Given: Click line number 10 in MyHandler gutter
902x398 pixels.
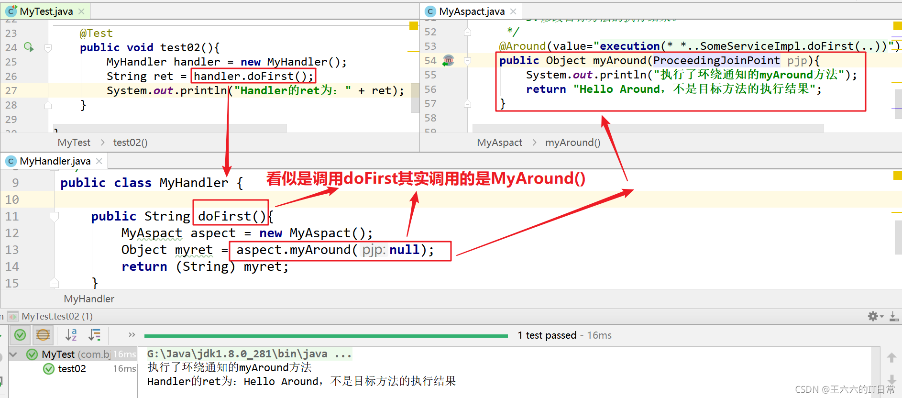Looking at the screenshot, I should click(x=12, y=199).
